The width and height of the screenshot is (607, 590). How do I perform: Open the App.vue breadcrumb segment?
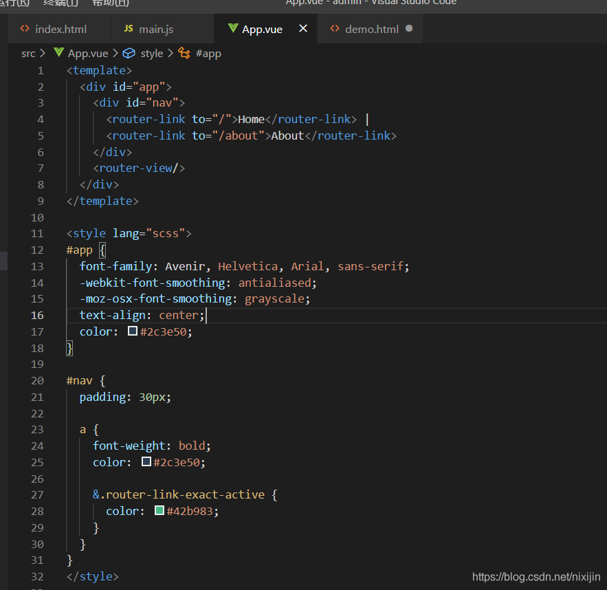88,54
